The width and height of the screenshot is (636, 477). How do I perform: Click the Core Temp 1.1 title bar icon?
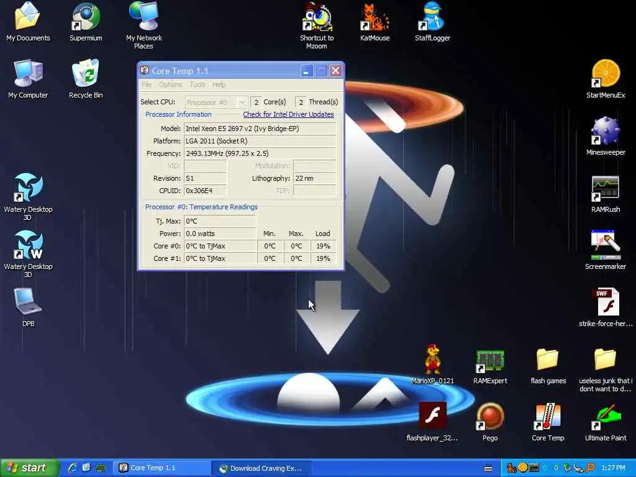(144, 70)
